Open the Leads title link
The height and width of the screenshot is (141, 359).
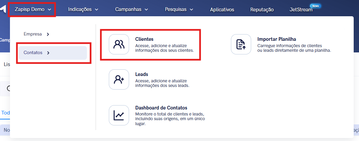tap(142, 74)
